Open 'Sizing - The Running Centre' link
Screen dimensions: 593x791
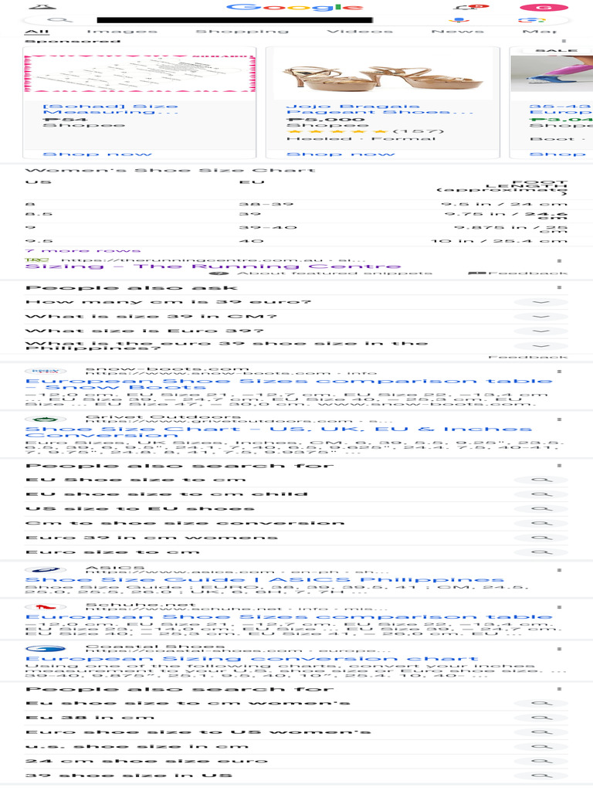(213, 266)
